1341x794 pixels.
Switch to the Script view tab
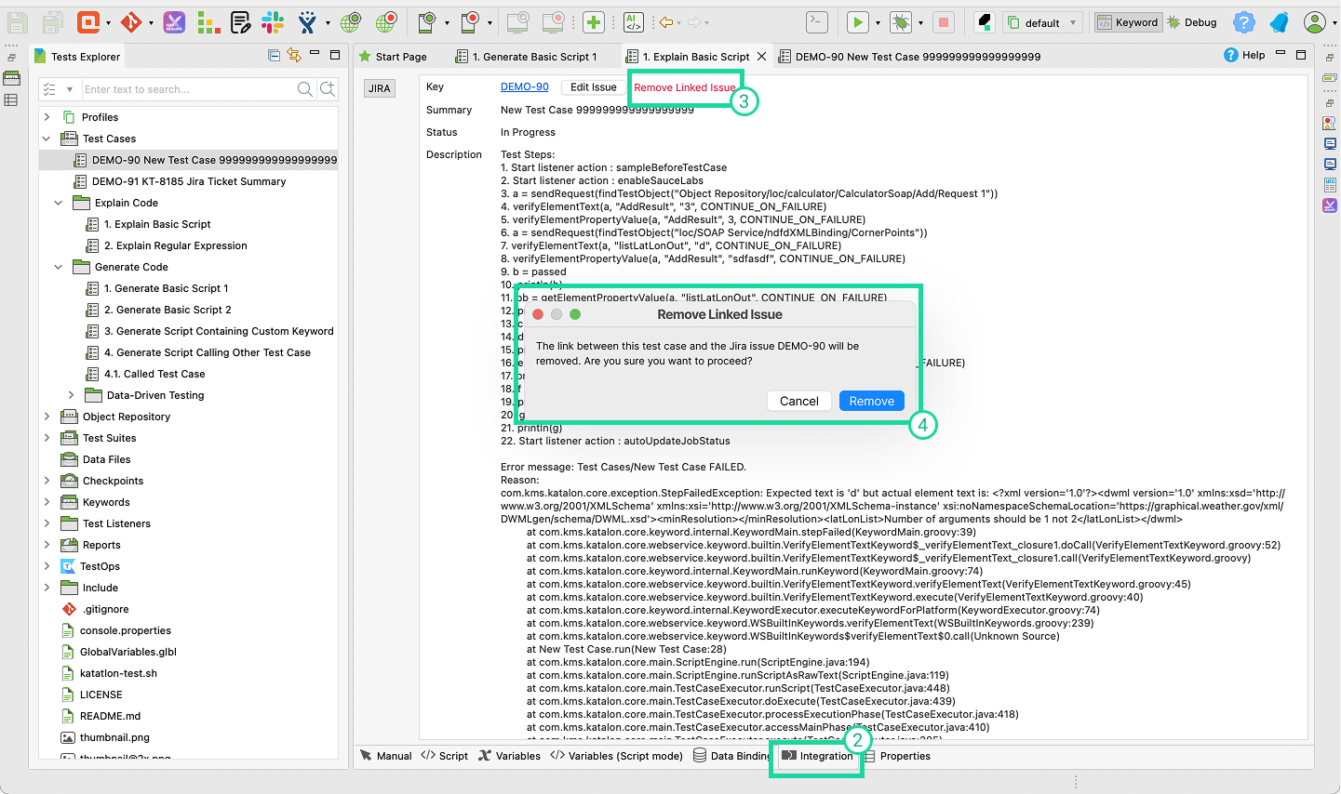pyautogui.click(x=445, y=756)
